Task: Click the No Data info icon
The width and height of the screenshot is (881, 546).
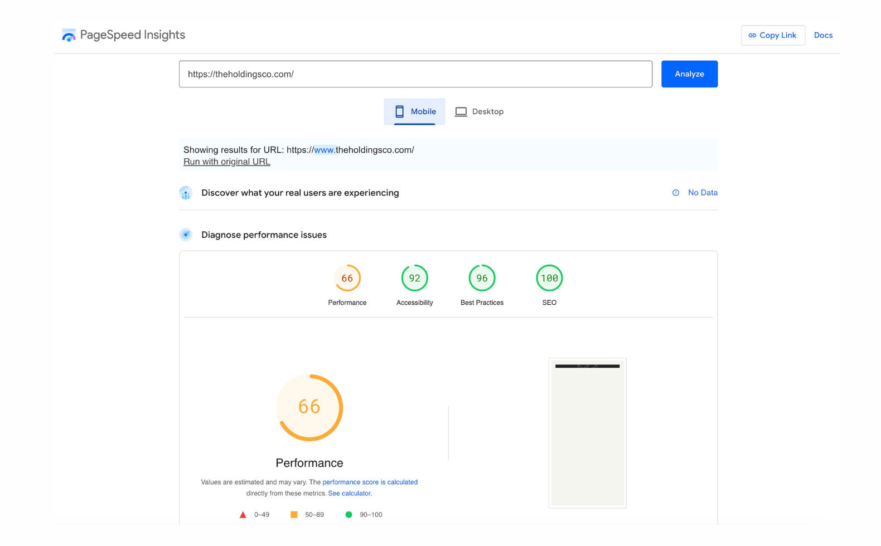Action: [x=676, y=193]
